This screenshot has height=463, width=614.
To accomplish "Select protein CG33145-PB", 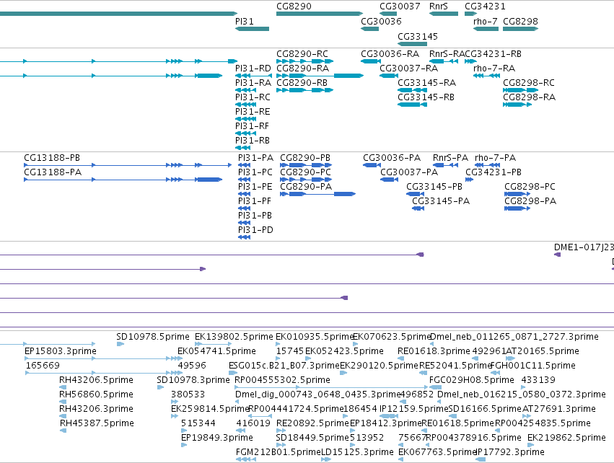I will pos(434,187).
